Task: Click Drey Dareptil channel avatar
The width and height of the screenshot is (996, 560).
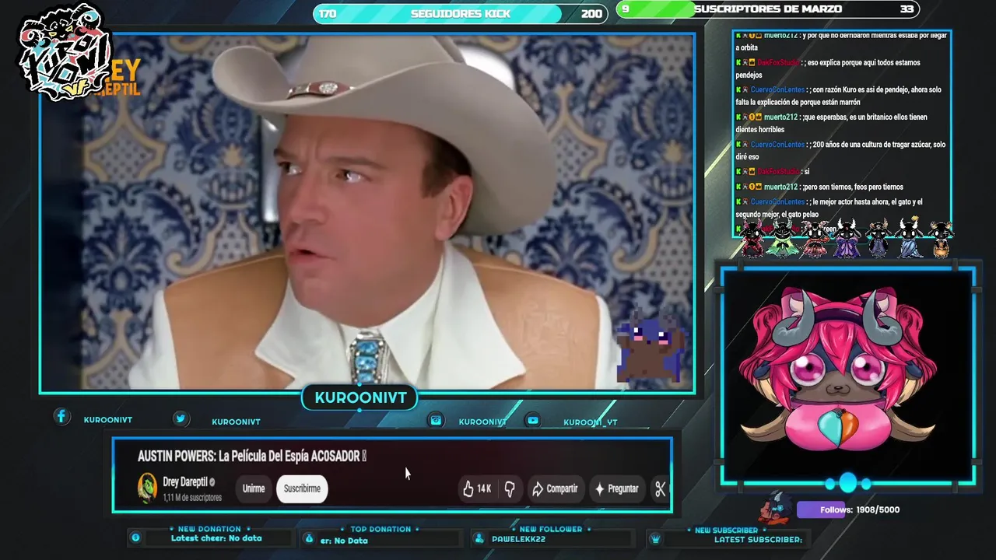Action: [147, 488]
